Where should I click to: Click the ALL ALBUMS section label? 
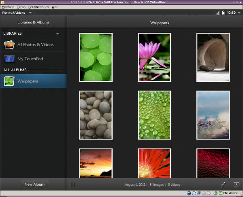(15, 70)
